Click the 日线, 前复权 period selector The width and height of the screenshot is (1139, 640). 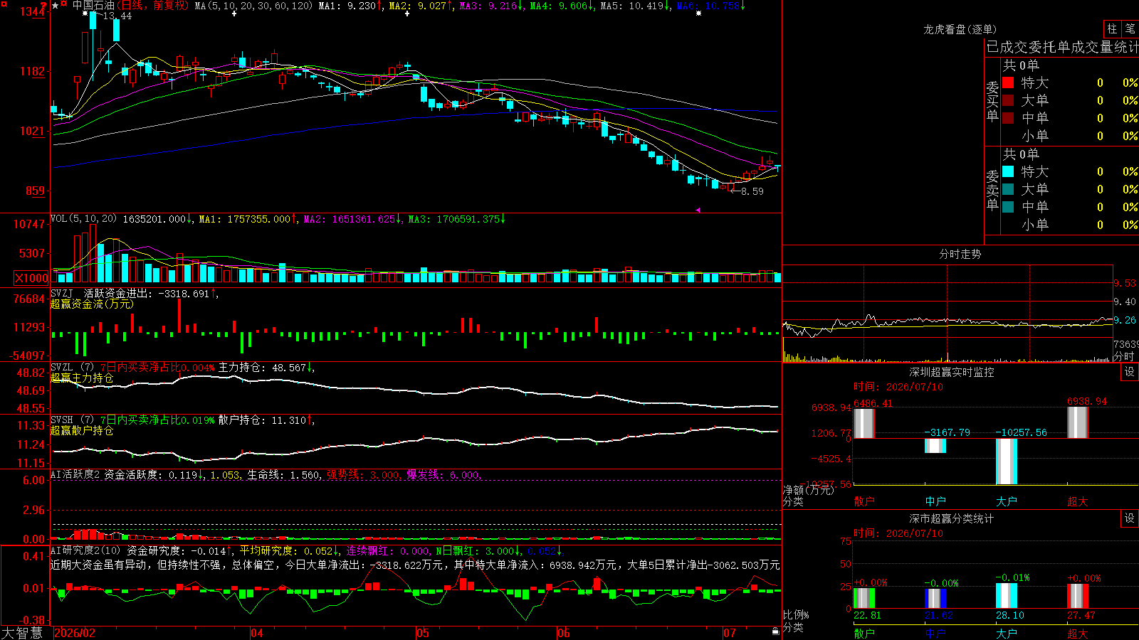[154, 6]
